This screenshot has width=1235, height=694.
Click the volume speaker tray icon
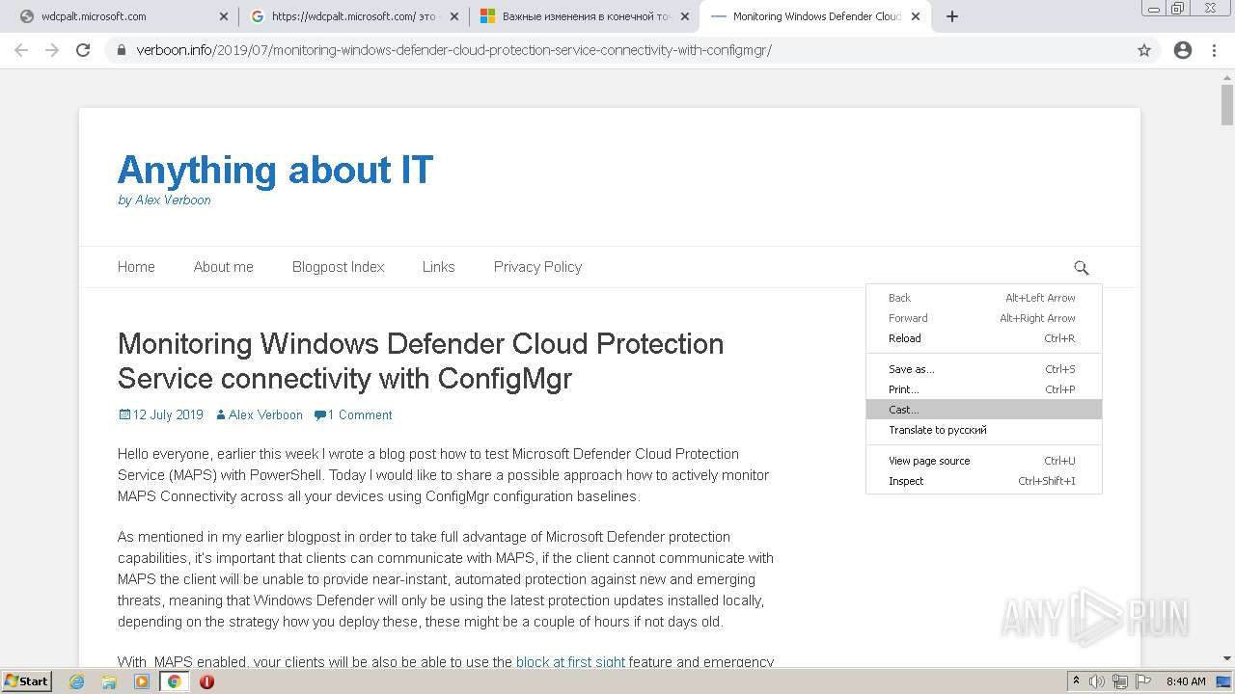1097,681
